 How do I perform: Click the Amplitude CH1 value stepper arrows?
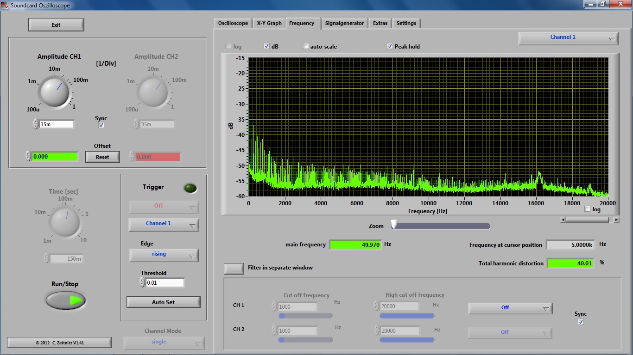[x=36, y=124]
